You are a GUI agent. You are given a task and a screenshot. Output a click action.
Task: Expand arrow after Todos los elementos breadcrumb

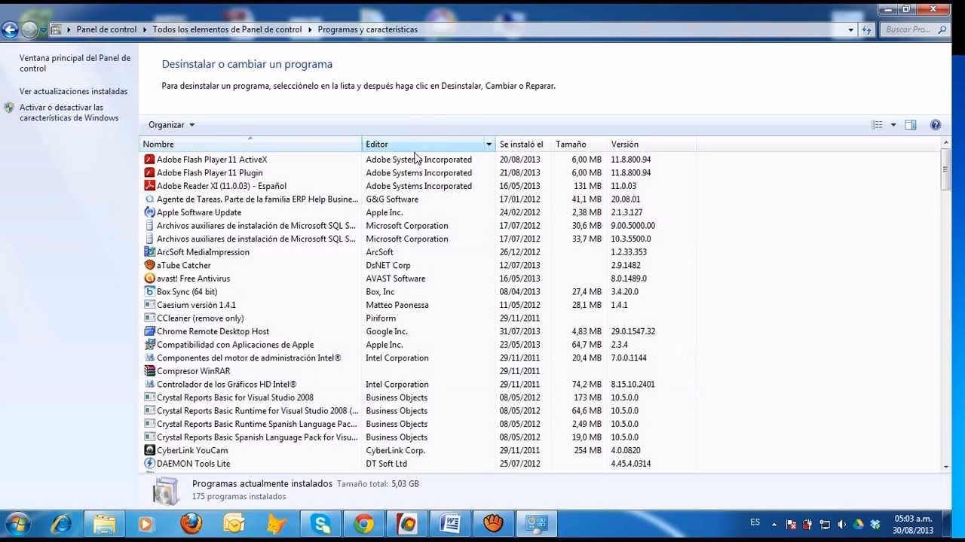pyautogui.click(x=310, y=30)
